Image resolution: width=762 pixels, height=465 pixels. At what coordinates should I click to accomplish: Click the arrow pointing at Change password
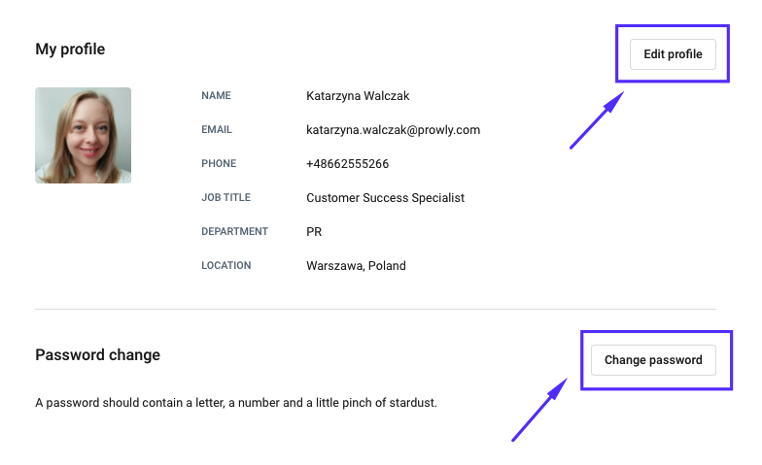pos(539,410)
